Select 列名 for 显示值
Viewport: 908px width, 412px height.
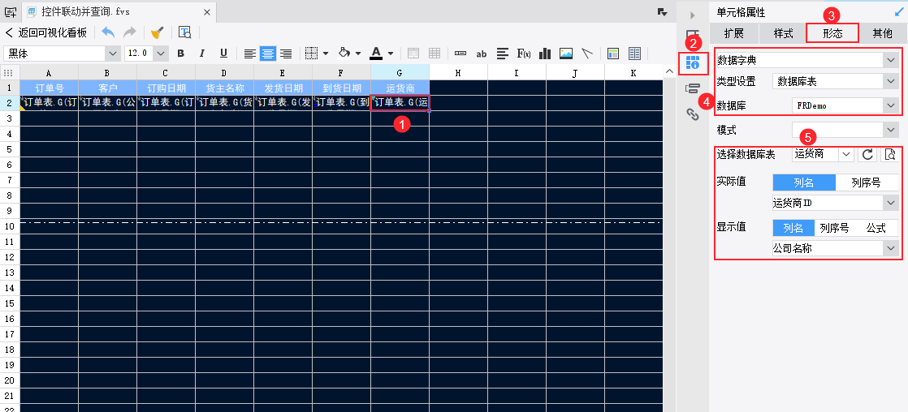click(x=793, y=228)
